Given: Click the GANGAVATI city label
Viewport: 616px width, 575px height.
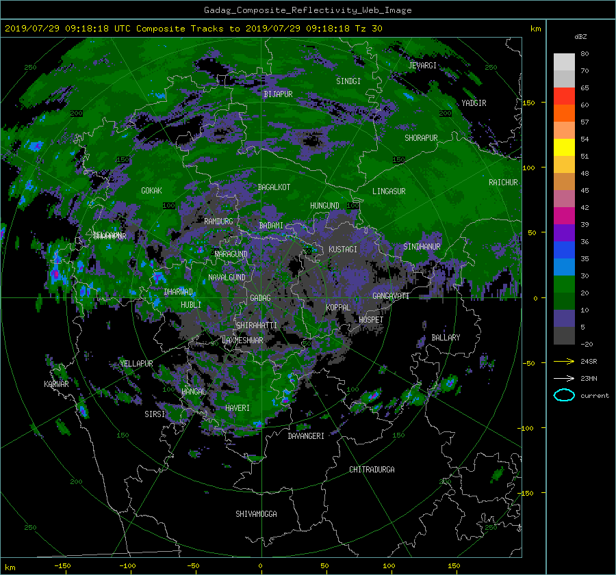Looking at the screenshot, I should tap(391, 295).
